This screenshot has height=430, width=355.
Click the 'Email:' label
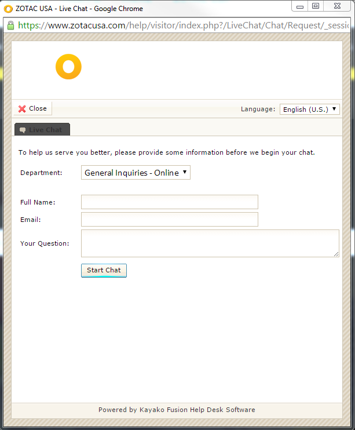click(31, 220)
